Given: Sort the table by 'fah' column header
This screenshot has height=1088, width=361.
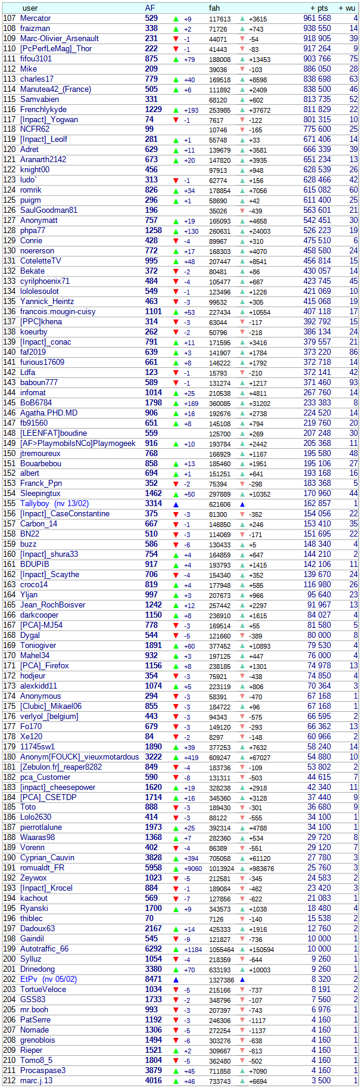Looking at the screenshot, I should 214,8.
